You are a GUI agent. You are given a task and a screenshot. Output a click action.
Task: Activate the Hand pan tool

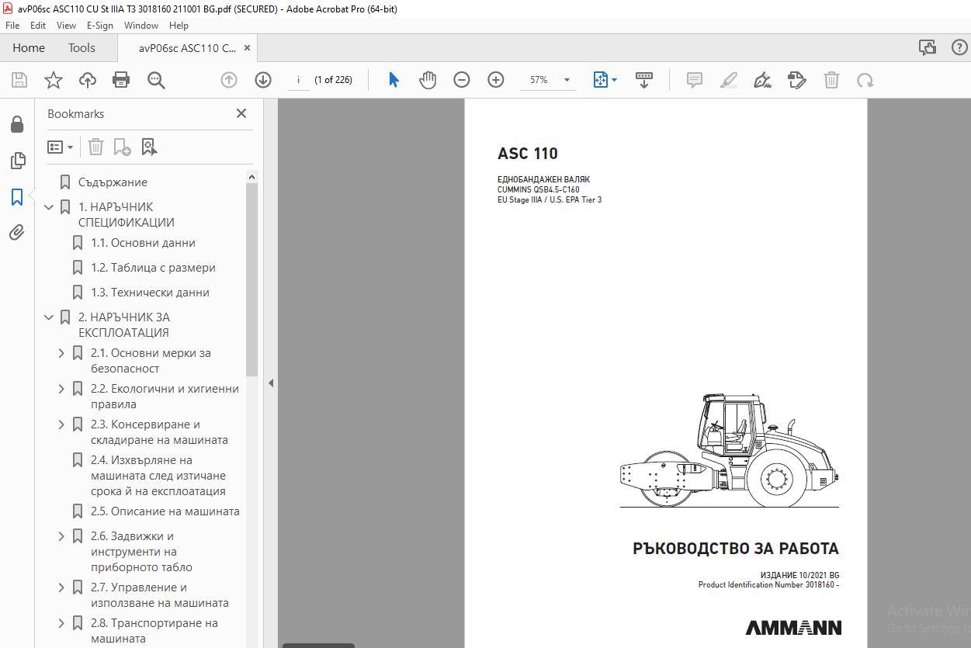tap(428, 80)
